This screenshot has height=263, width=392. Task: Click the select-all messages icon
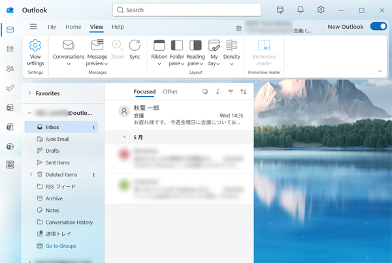[x=205, y=91]
